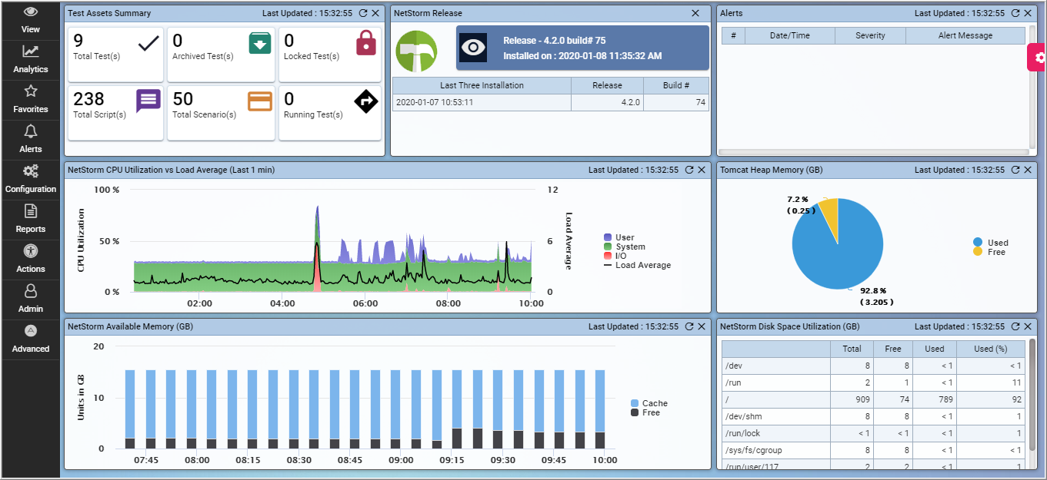This screenshot has height=480, width=1047.
Task: Open the Alerts sidebar item
Action: (30, 141)
